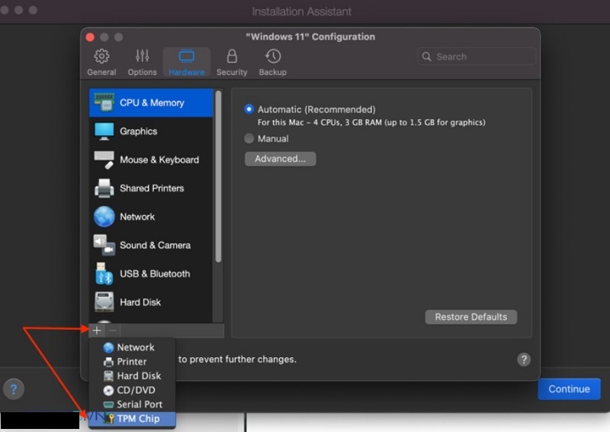This screenshot has width=610, height=432.
Task: Click the Hard Disk drive icon in sidebar
Action: pyautogui.click(x=104, y=302)
